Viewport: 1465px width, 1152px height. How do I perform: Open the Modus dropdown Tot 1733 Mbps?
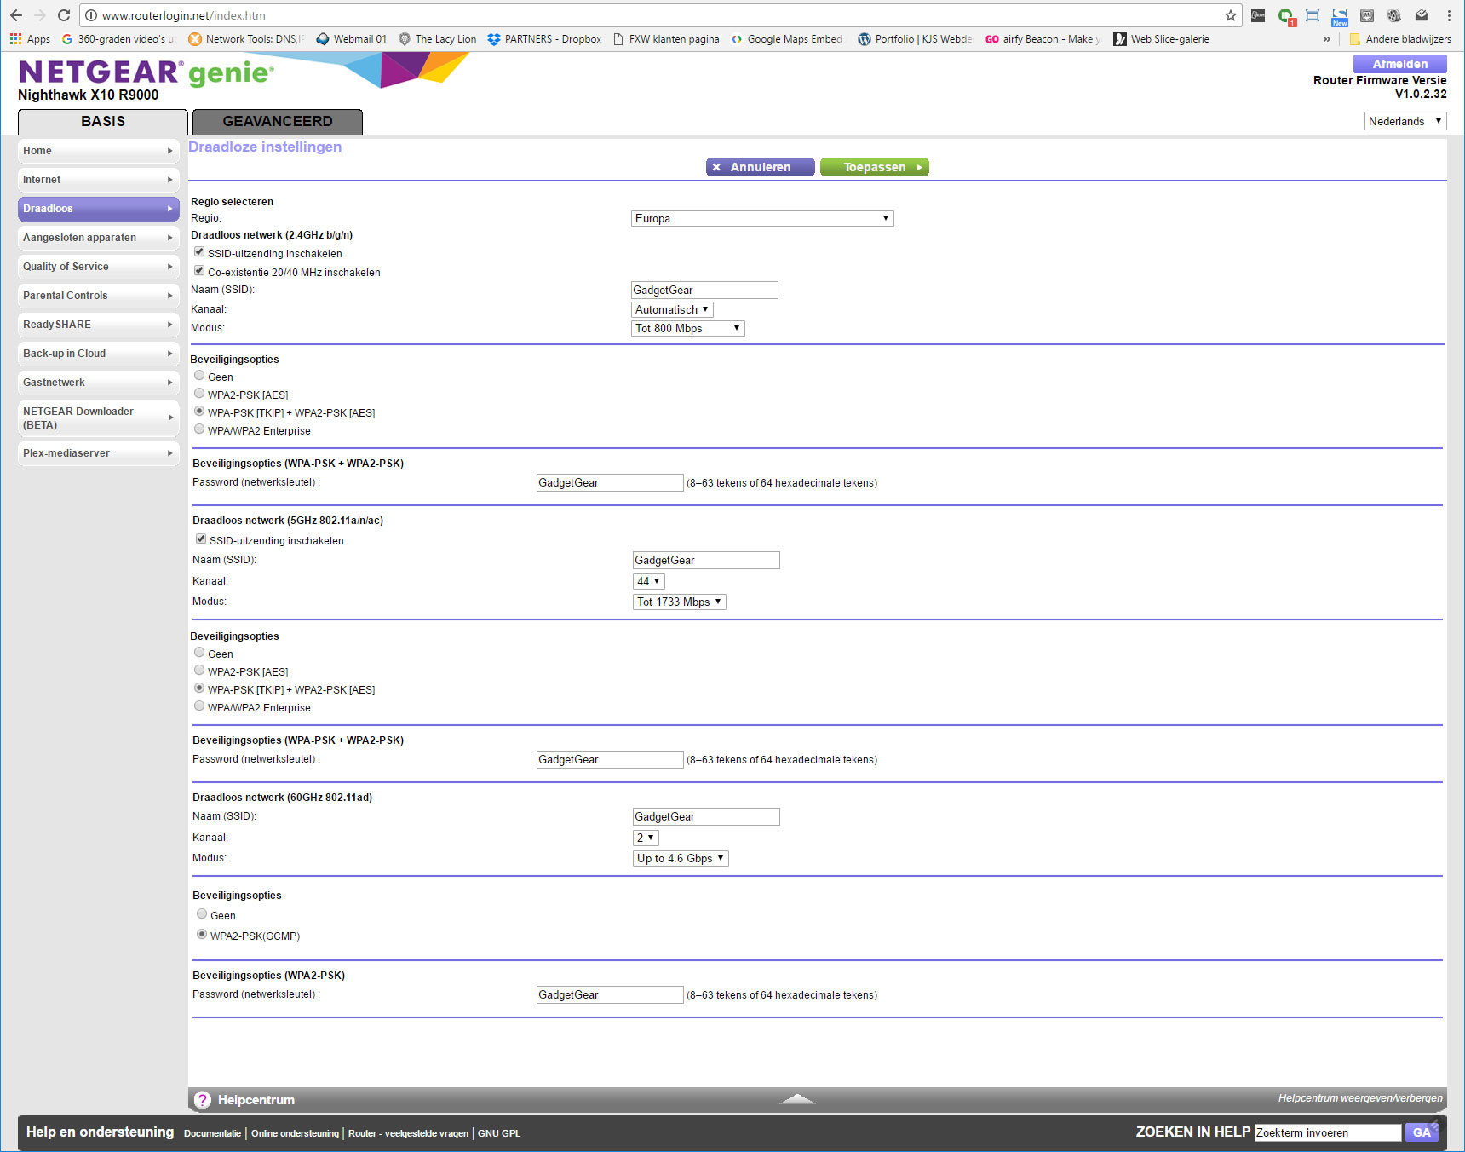680,602
